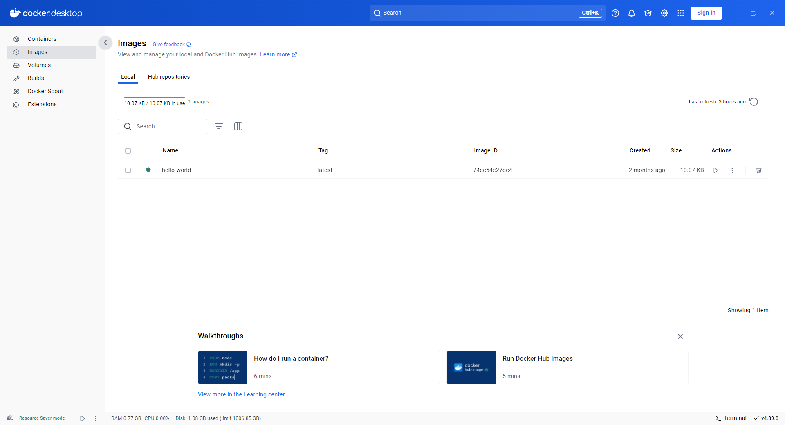The width and height of the screenshot is (785, 425).
Task: Click the Disk usage status entry
Action: [x=218, y=418]
